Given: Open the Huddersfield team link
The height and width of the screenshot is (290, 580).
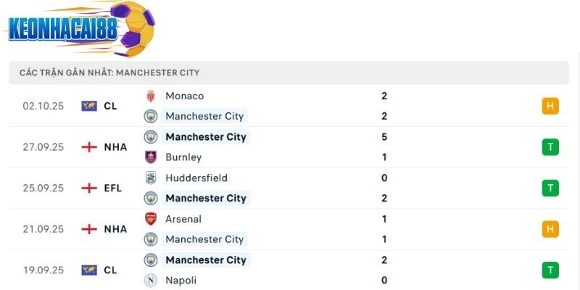Looking at the screenshot, I should tap(196, 178).
